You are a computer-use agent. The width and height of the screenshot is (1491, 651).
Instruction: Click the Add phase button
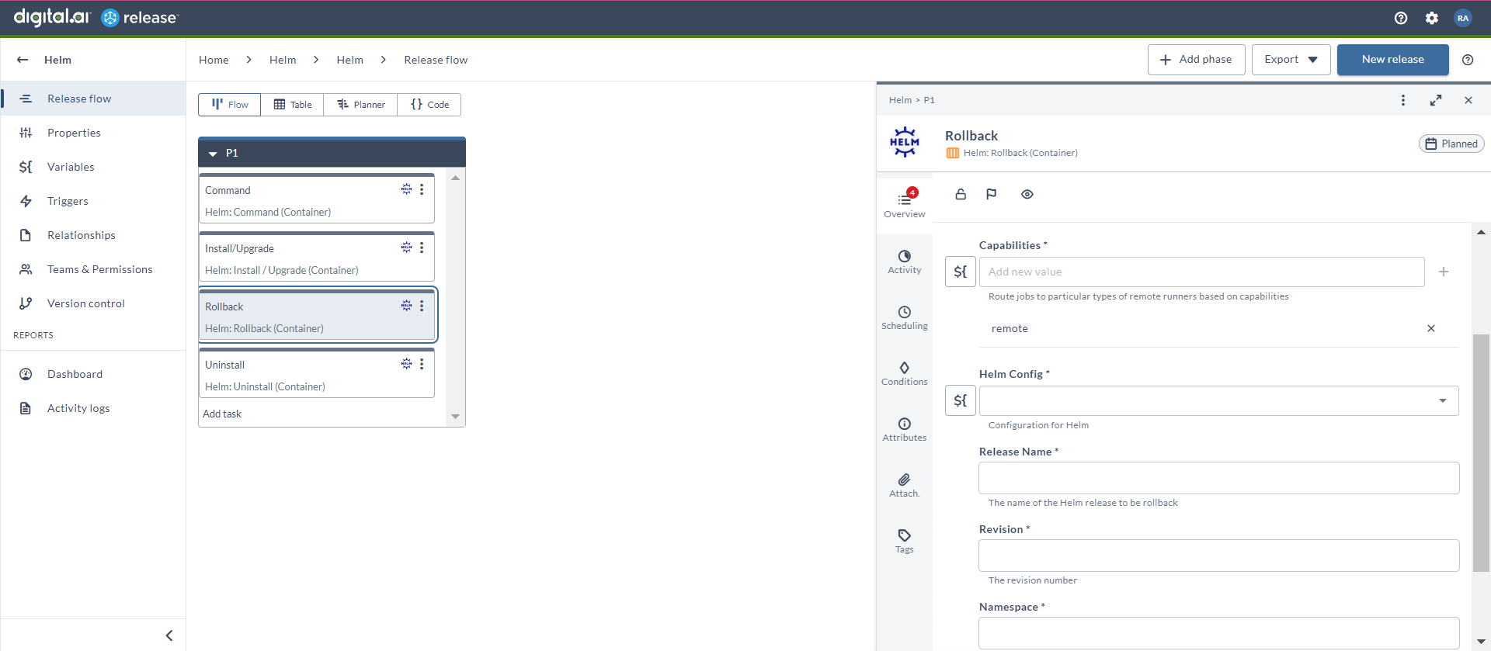[1196, 60]
